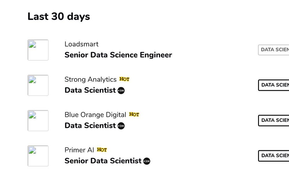The image size is (289, 189).
Task: Click the HOT badge beside Blue Orange Digital
Action: coord(134,114)
